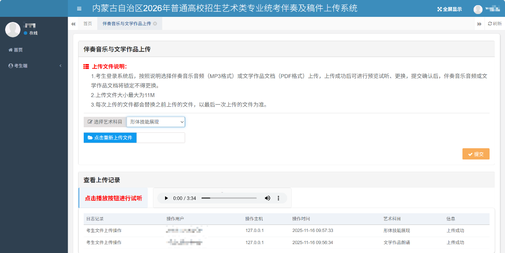The width and height of the screenshot is (505, 253).
Task: Click instruction line 上传文件大小最大为11M
Action: (x=123, y=95)
